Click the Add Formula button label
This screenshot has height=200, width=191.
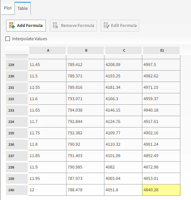click(30, 25)
